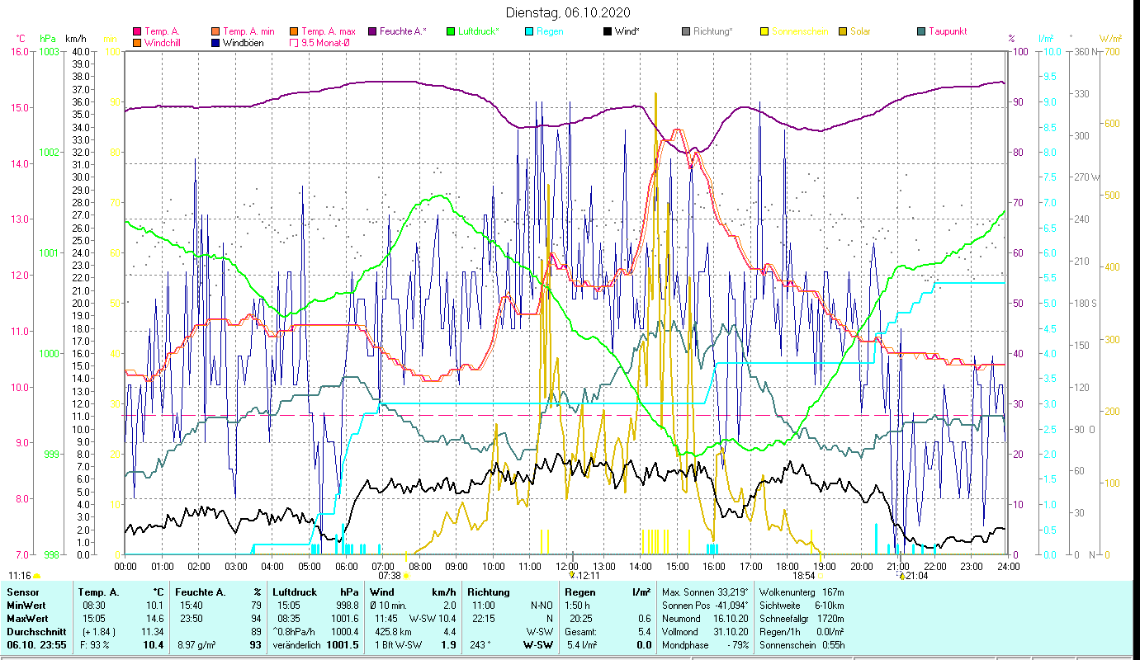
Task: Click the Max. Sonnen 33,219° entry
Action: (x=706, y=592)
